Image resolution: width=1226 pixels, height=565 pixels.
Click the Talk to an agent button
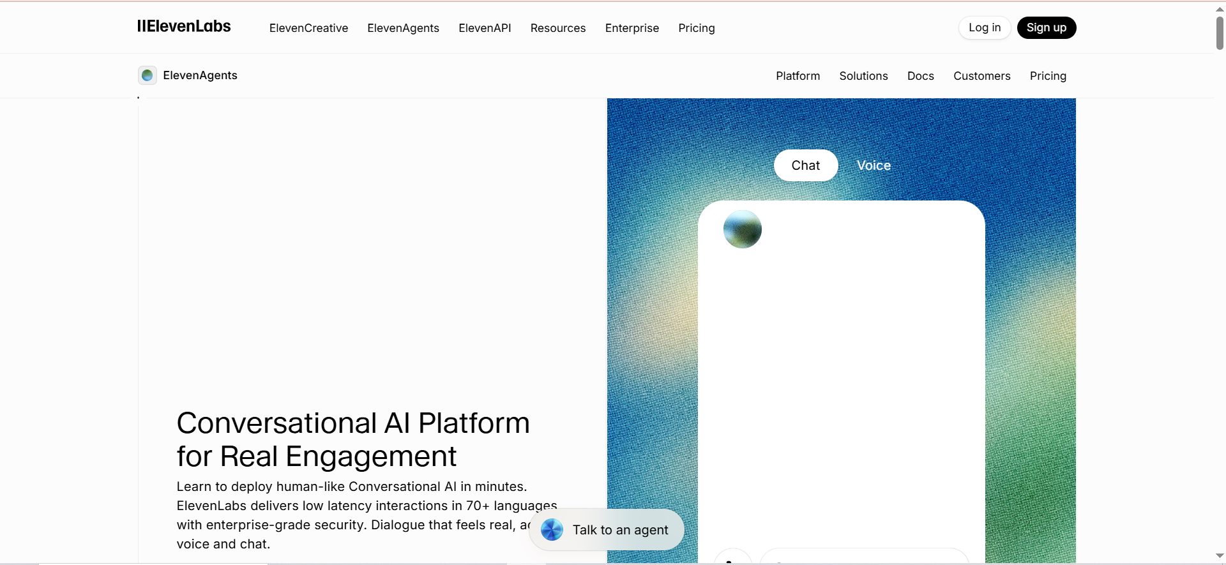point(607,529)
